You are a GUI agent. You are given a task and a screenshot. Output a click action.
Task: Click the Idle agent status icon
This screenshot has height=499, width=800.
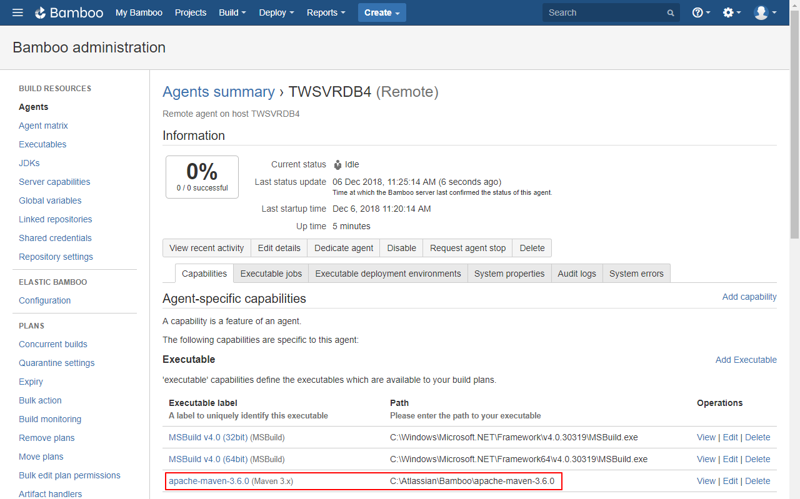click(x=337, y=165)
